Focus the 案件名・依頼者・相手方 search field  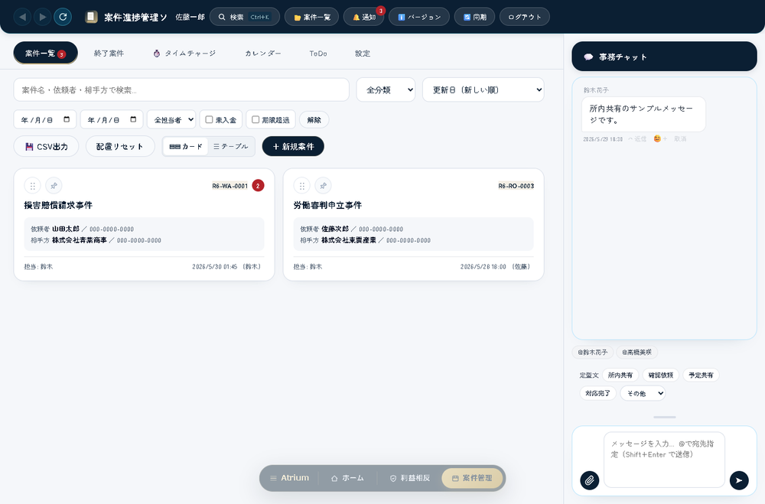pos(181,89)
